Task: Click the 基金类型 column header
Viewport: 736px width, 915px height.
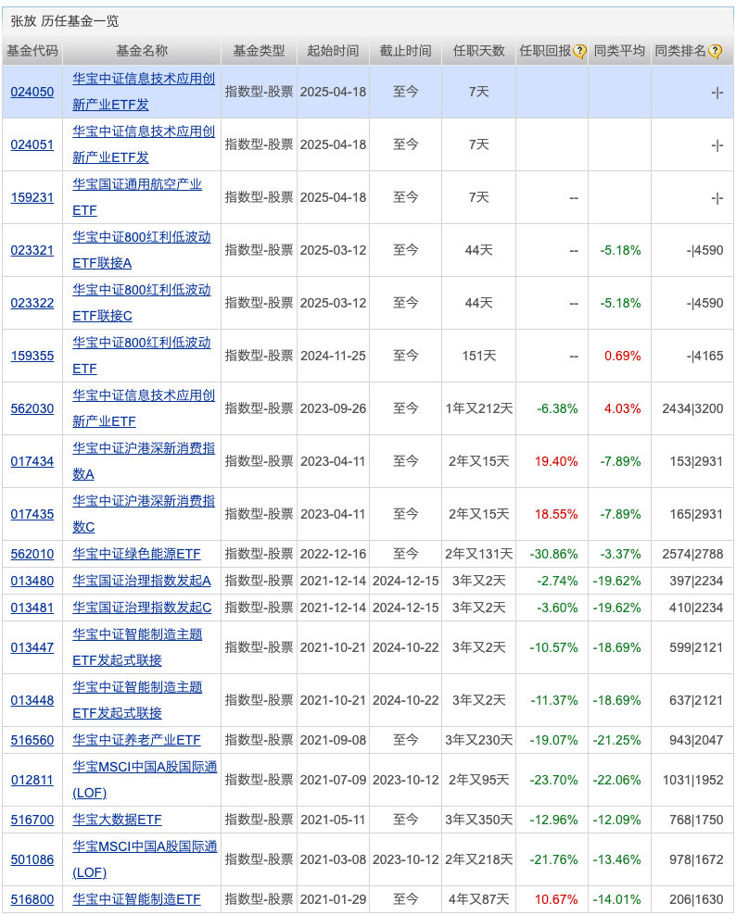Action: click(259, 51)
